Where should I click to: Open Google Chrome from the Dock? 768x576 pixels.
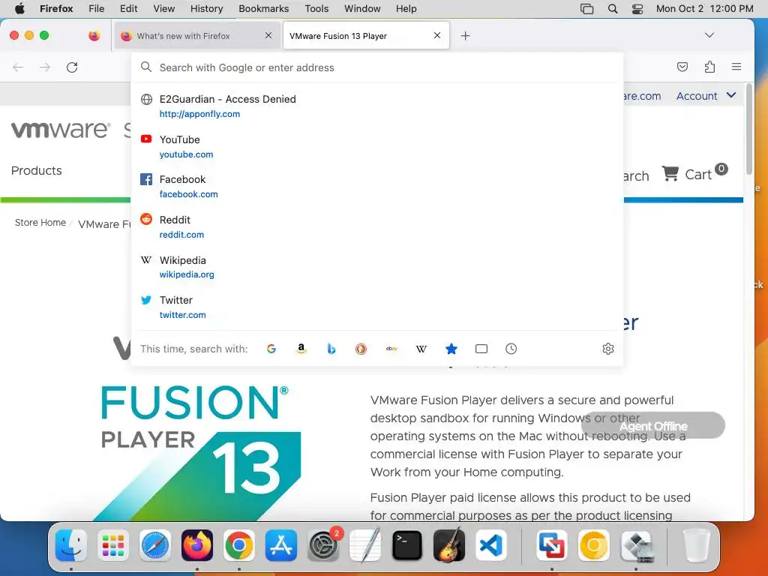[239, 544]
